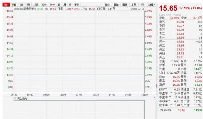The width and height of the screenshot is (203, 119).
Task: Click 换手 value 0.15%
Action: [198, 61]
